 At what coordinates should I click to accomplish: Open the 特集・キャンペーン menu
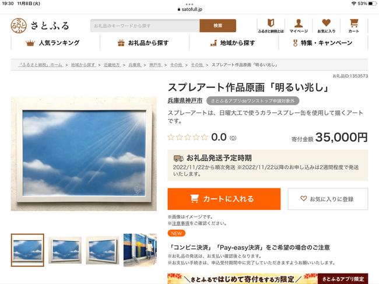click(x=323, y=43)
